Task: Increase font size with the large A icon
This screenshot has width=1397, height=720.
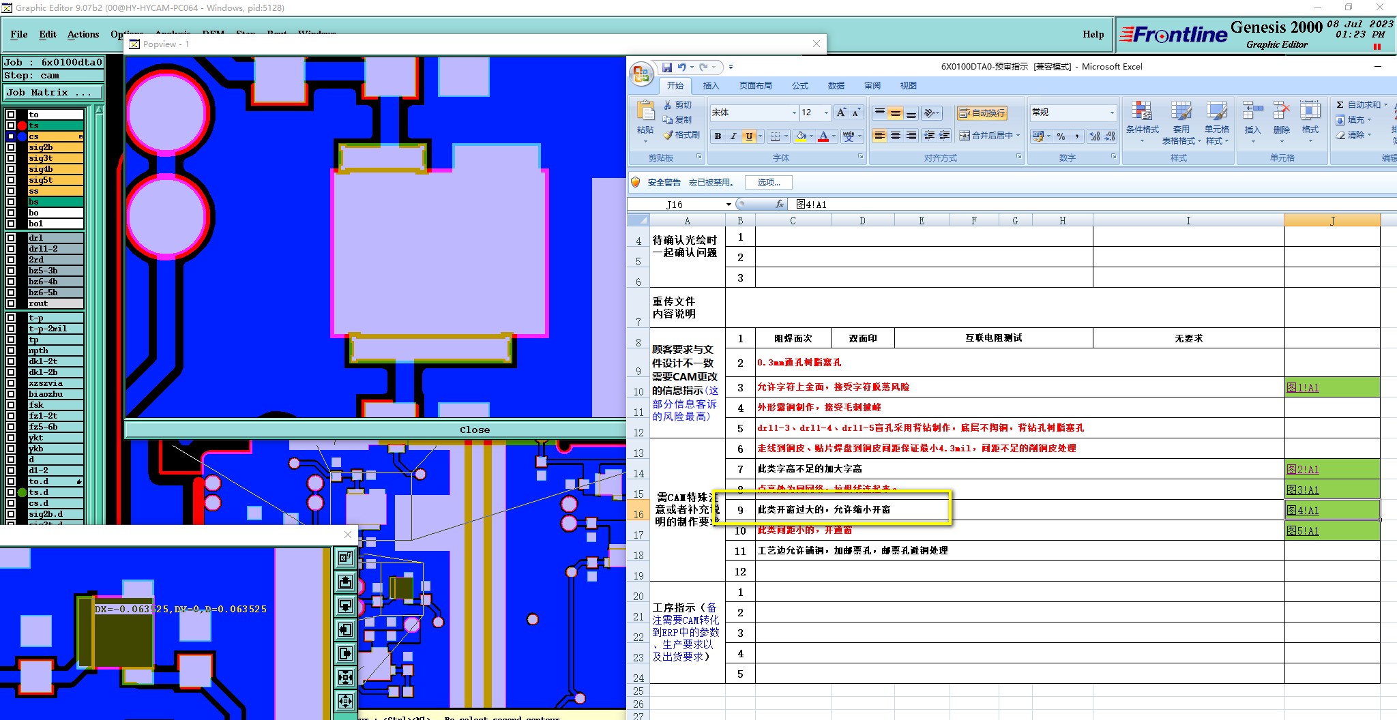Action: [x=842, y=112]
